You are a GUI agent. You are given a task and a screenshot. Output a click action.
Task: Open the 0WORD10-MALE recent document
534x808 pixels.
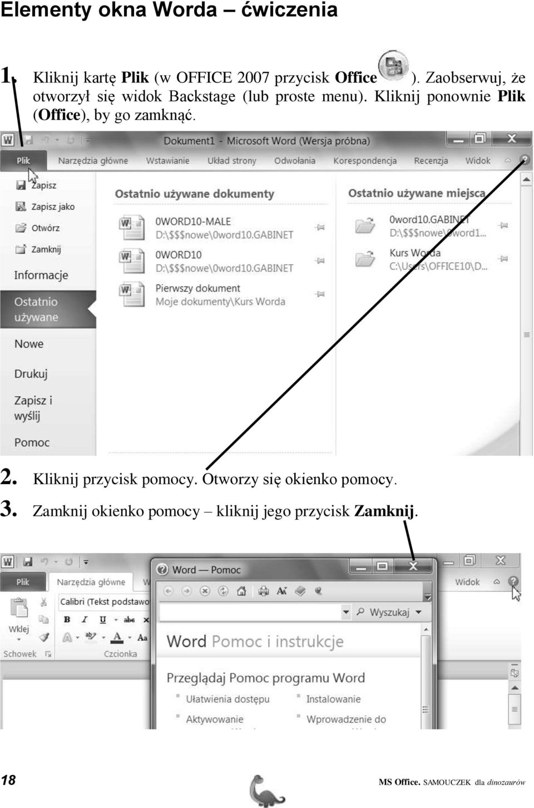pyautogui.click(x=206, y=228)
